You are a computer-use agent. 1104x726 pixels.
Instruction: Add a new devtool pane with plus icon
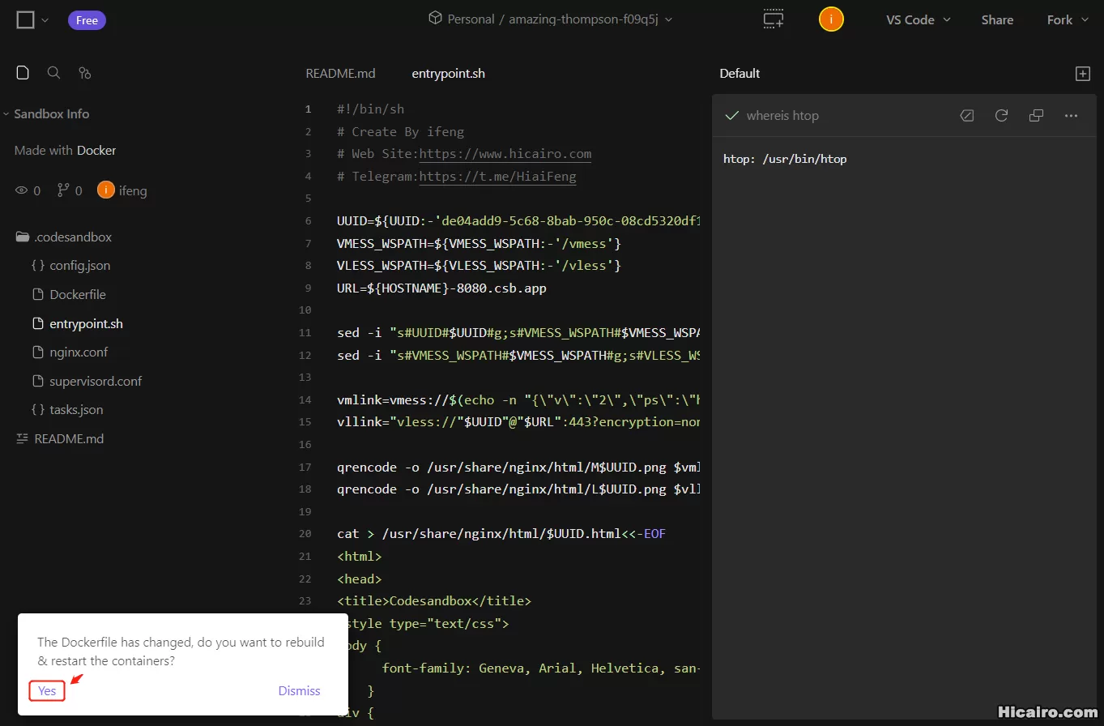(1082, 73)
